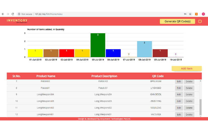
Task: Click the browser back arrow
Action: coord(3,14)
